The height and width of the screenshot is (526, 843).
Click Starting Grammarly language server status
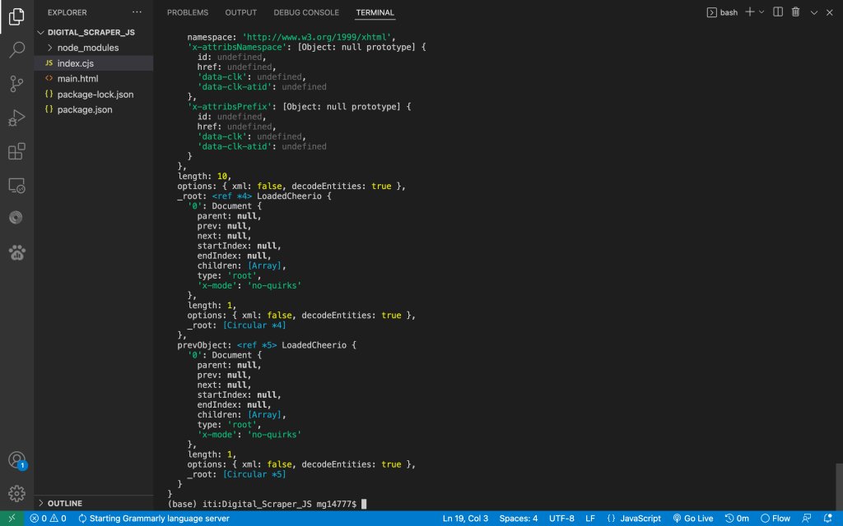(154, 519)
